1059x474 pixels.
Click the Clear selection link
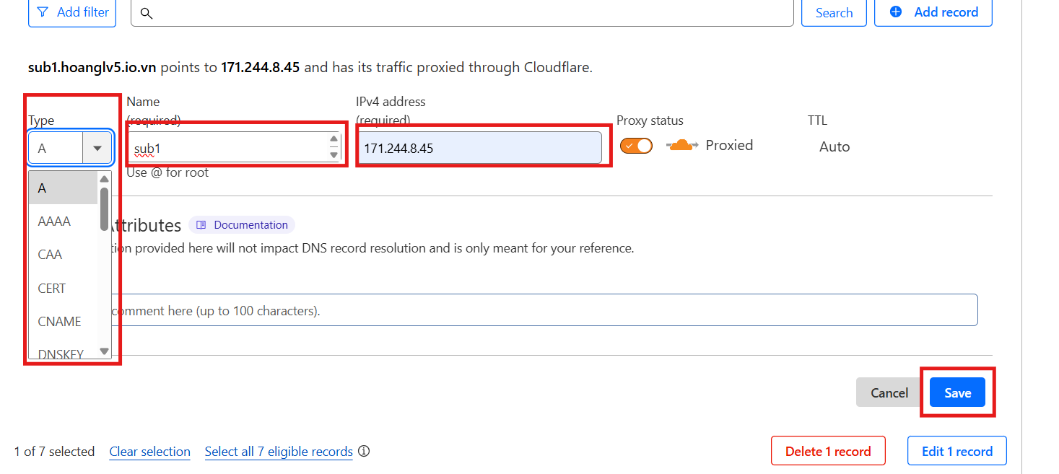149,452
